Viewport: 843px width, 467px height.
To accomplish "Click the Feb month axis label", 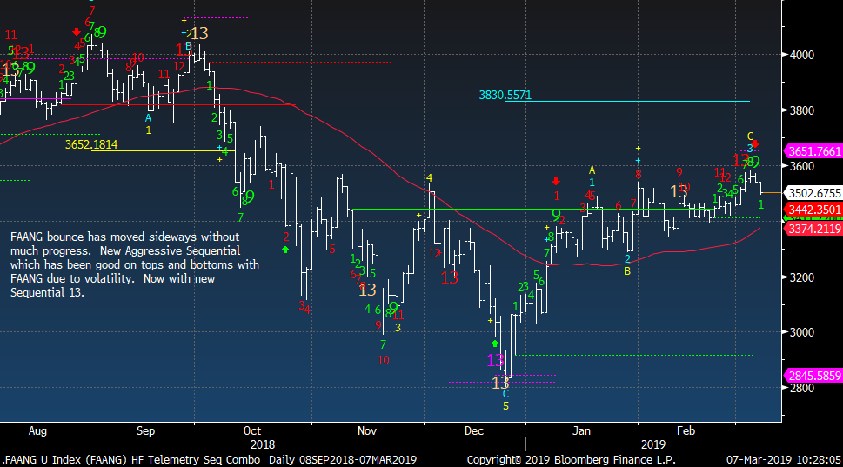I will point(686,431).
